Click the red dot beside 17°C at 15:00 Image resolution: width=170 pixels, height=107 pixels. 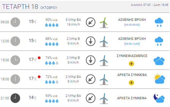(x=39, y=58)
